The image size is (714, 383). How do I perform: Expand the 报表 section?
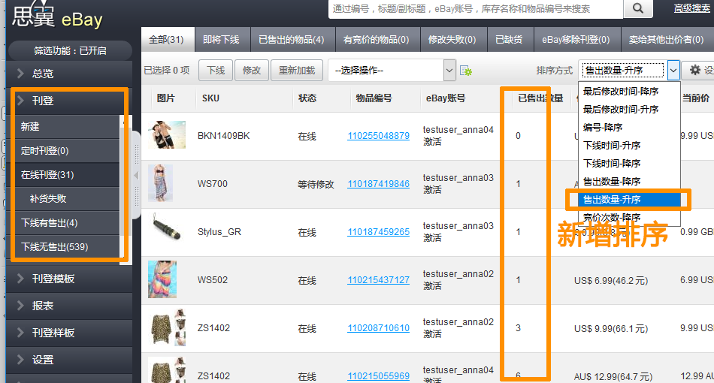point(70,306)
